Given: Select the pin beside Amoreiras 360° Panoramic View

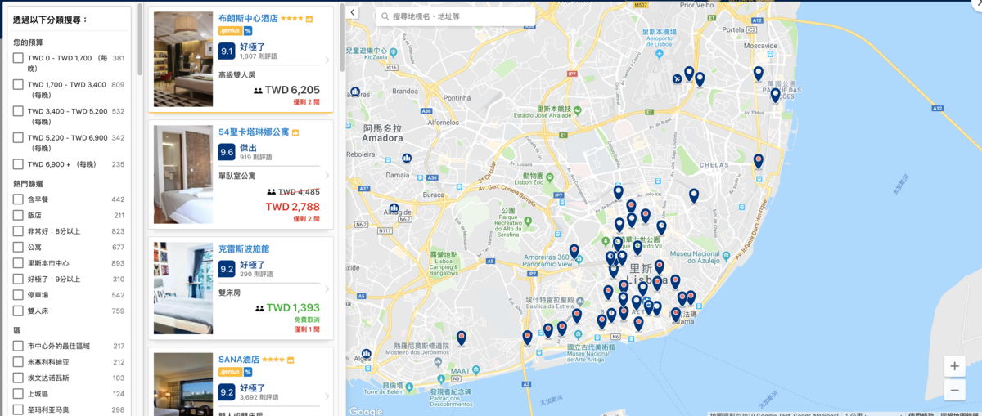Looking at the screenshot, I should click(x=574, y=251).
